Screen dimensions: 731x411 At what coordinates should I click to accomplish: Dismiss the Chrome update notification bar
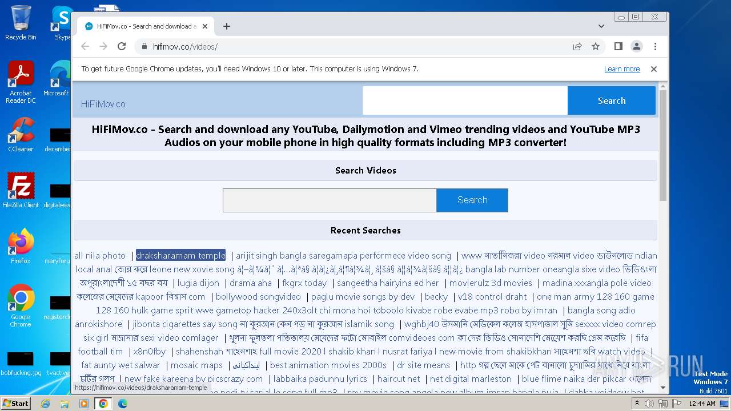654,69
